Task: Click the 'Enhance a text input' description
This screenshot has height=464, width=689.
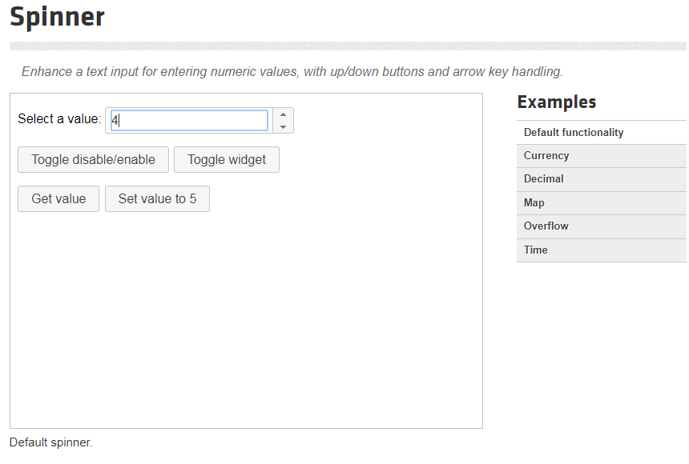Action: 292,71
